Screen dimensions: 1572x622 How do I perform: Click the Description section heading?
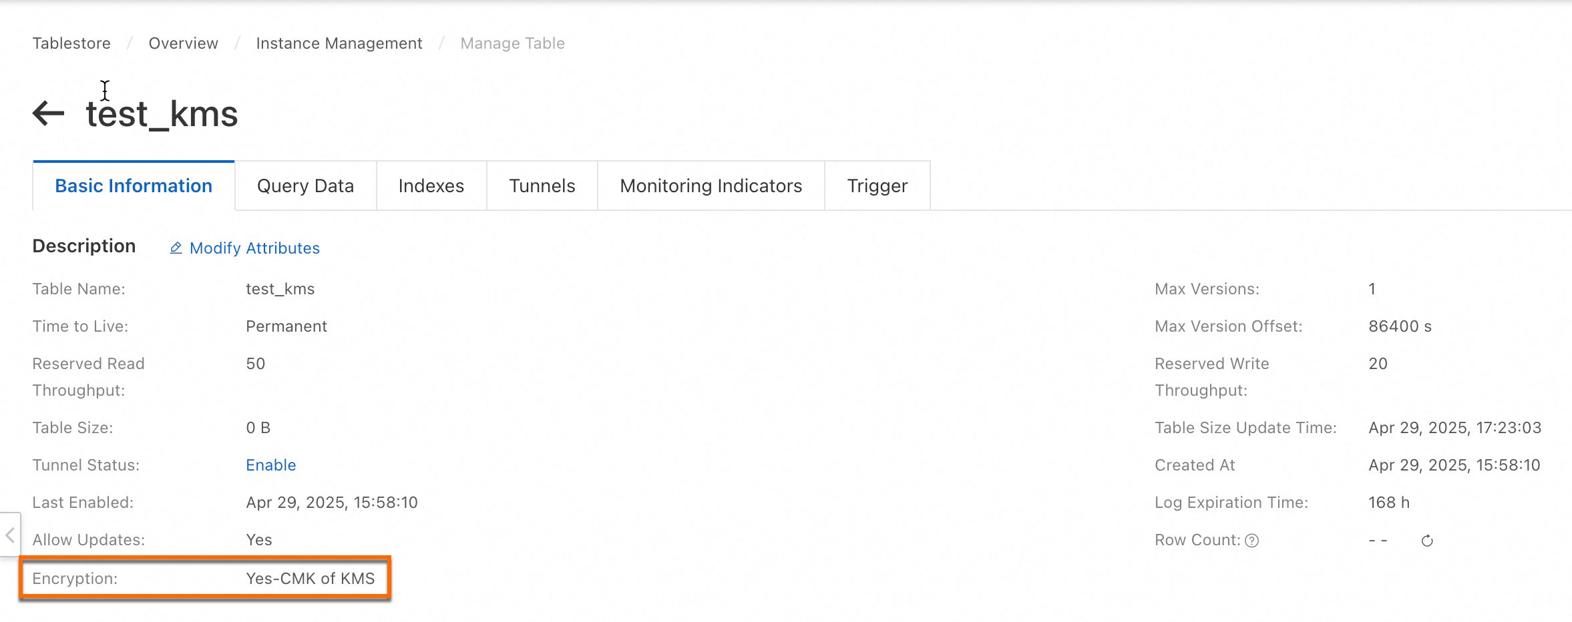pyautogui.click(x=84, y=246)
